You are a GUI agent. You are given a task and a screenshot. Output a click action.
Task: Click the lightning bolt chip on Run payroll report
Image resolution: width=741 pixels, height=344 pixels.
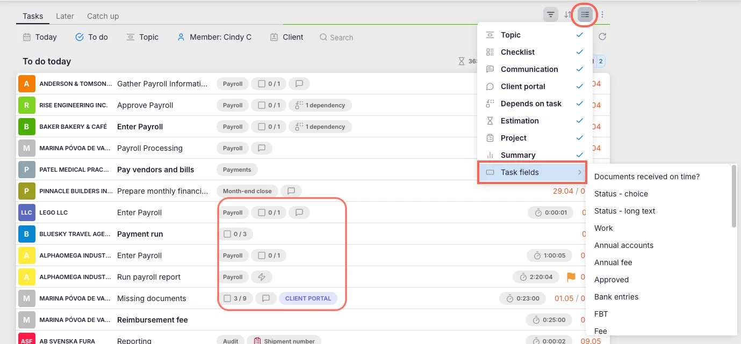coord(262,277)
